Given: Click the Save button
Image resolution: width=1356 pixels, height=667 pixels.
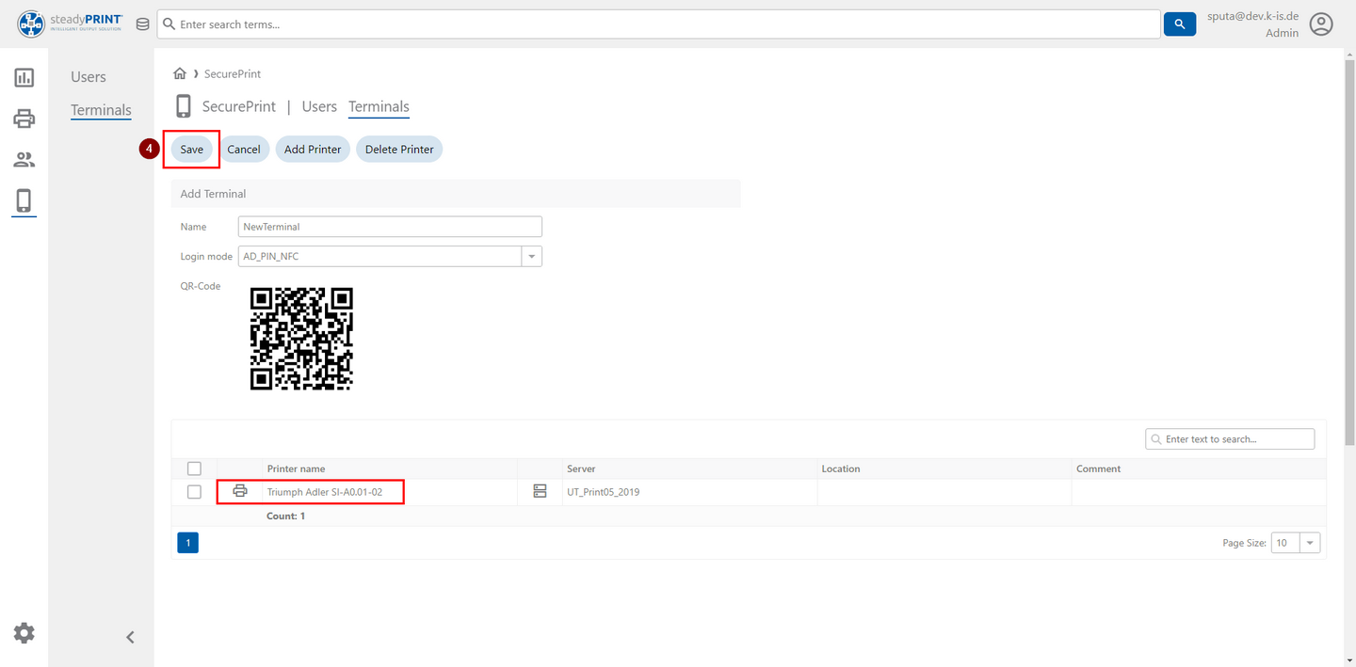Looking at the screenshot, I should tap(191, 150).
